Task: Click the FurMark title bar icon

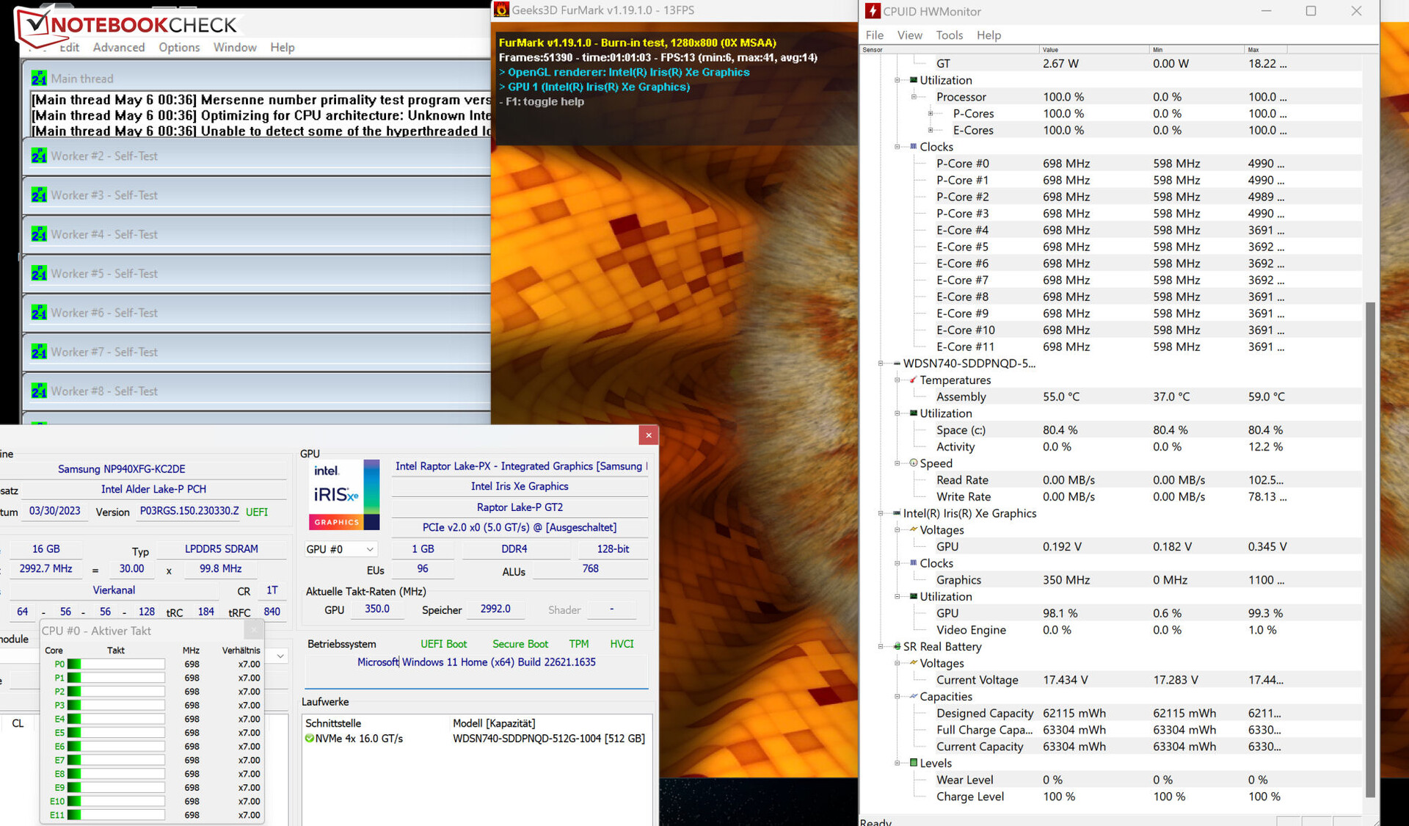Action: point(501,10)
